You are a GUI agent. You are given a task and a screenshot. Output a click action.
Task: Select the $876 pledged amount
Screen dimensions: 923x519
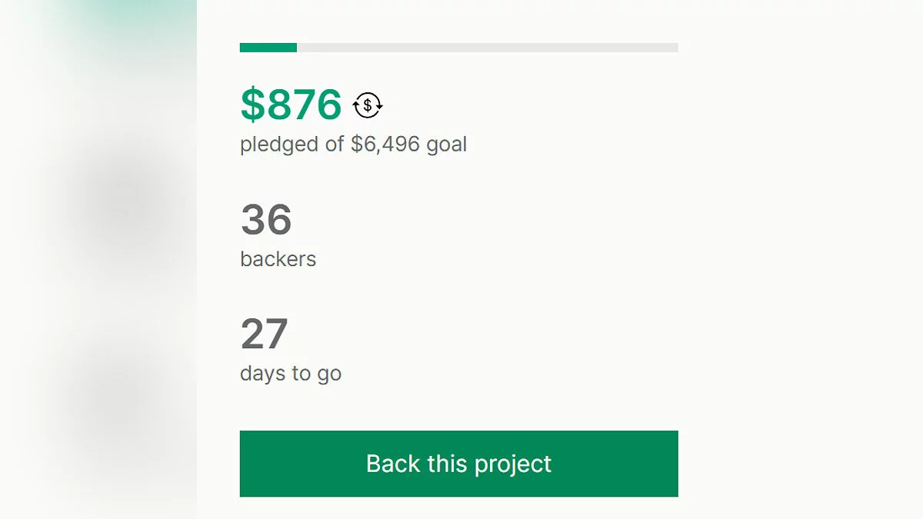[x=291, y=105]
